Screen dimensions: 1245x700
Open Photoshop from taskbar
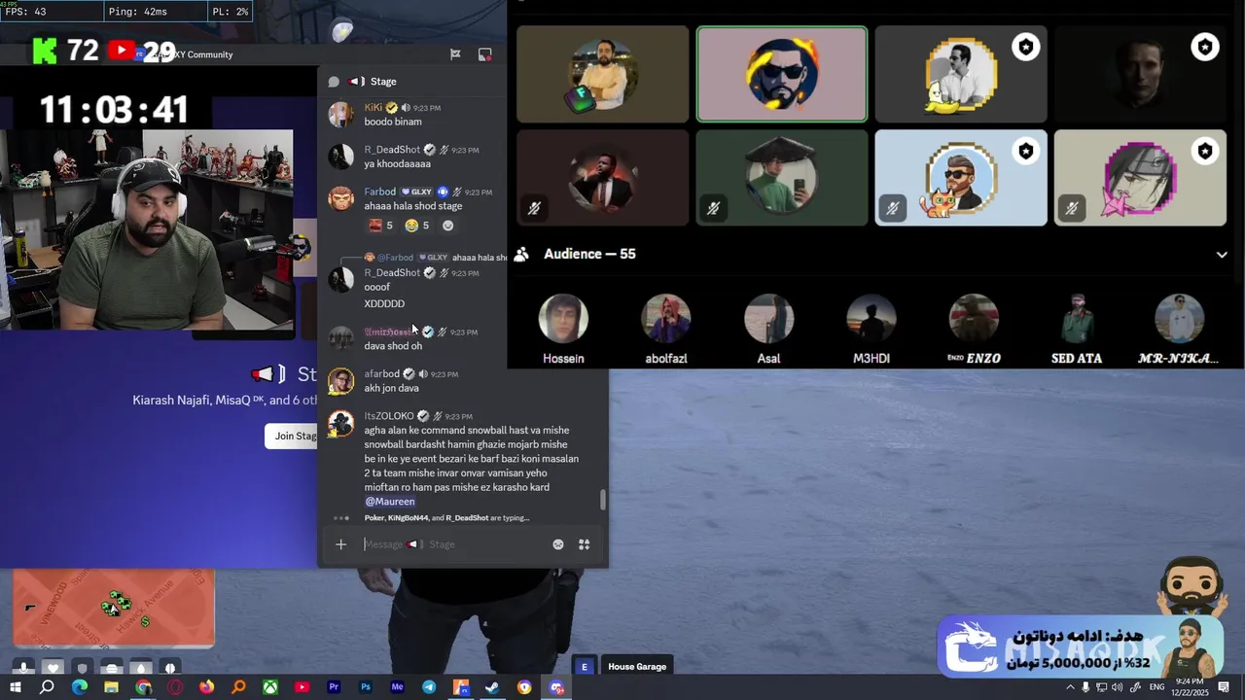(366, 687)
